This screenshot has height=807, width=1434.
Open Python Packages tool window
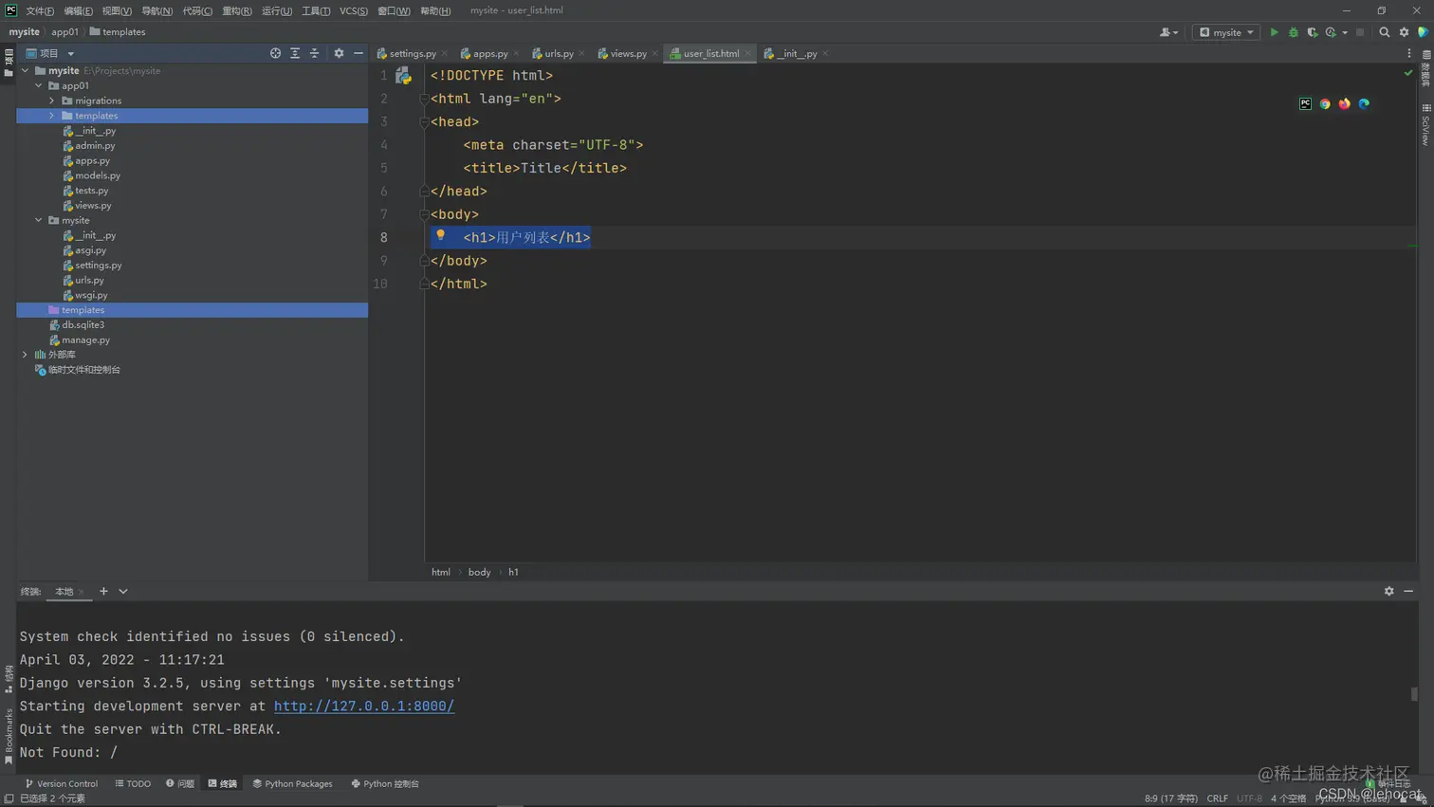[292, 784]
